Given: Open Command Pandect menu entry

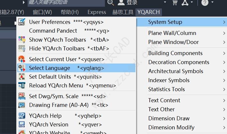Looking at the screenshot, I should (76, 31).
